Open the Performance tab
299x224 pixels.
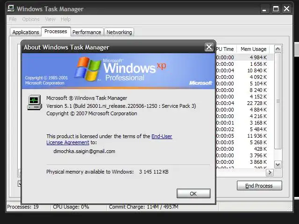tap(87, 32)
